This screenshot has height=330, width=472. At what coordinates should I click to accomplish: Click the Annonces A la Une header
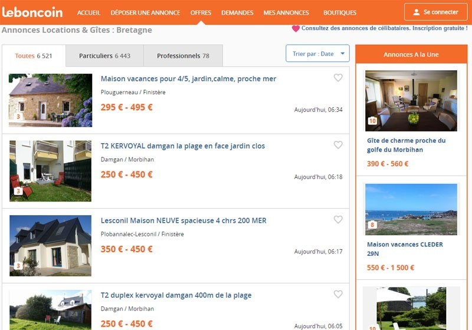(411, 54)
